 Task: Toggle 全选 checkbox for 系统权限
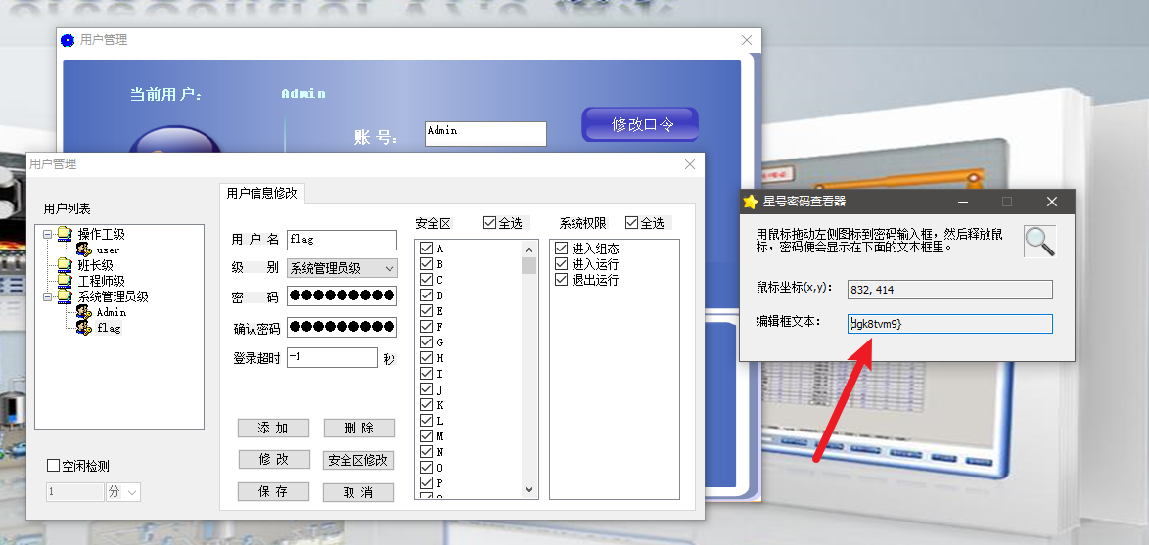point(631,223)
